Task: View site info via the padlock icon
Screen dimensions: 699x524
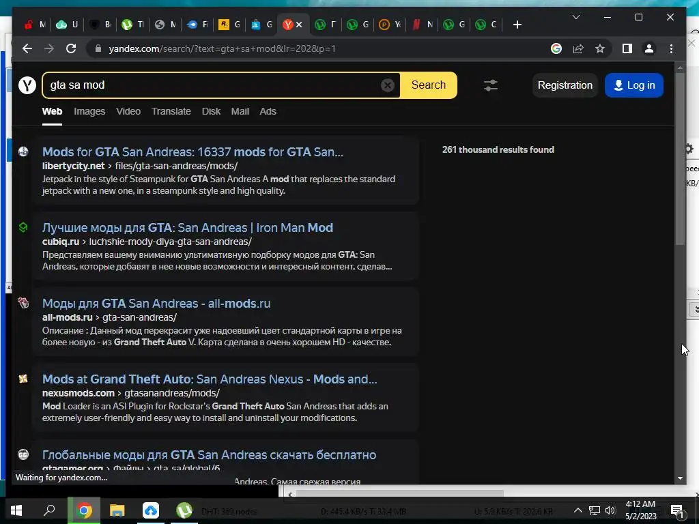Action: (x=98, y=48)
